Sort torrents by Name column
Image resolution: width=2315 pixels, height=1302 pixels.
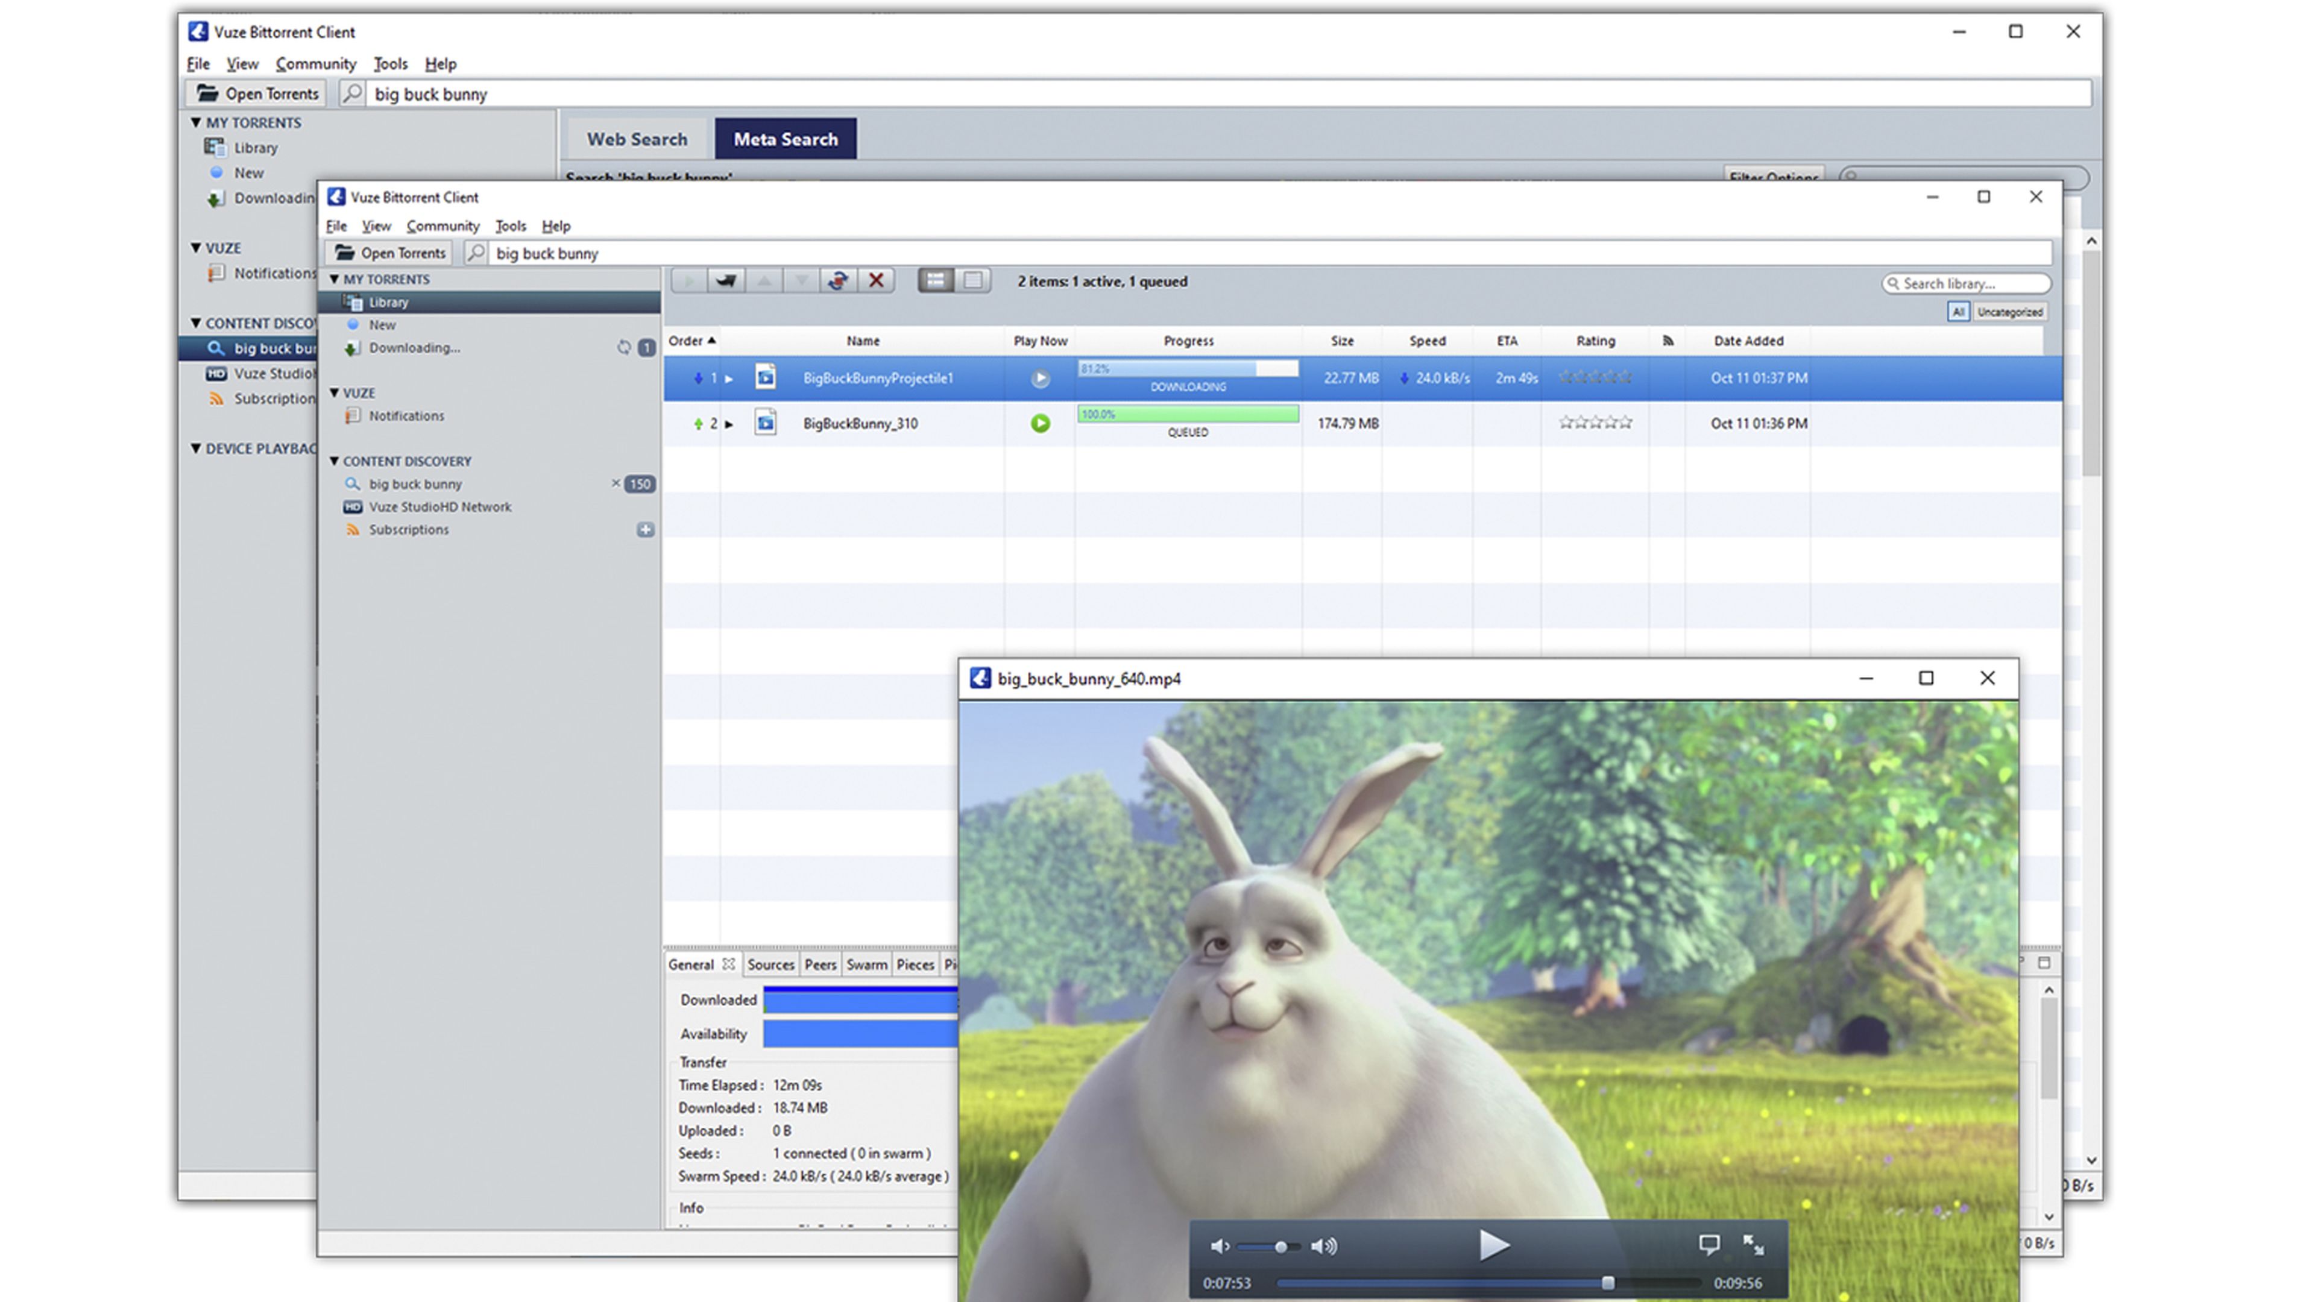click(x=863, y=341)
